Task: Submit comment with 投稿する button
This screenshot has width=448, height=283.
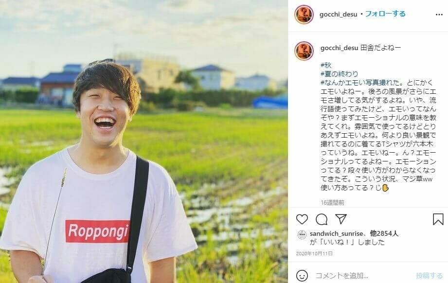Action: click(x=429, y=276)
